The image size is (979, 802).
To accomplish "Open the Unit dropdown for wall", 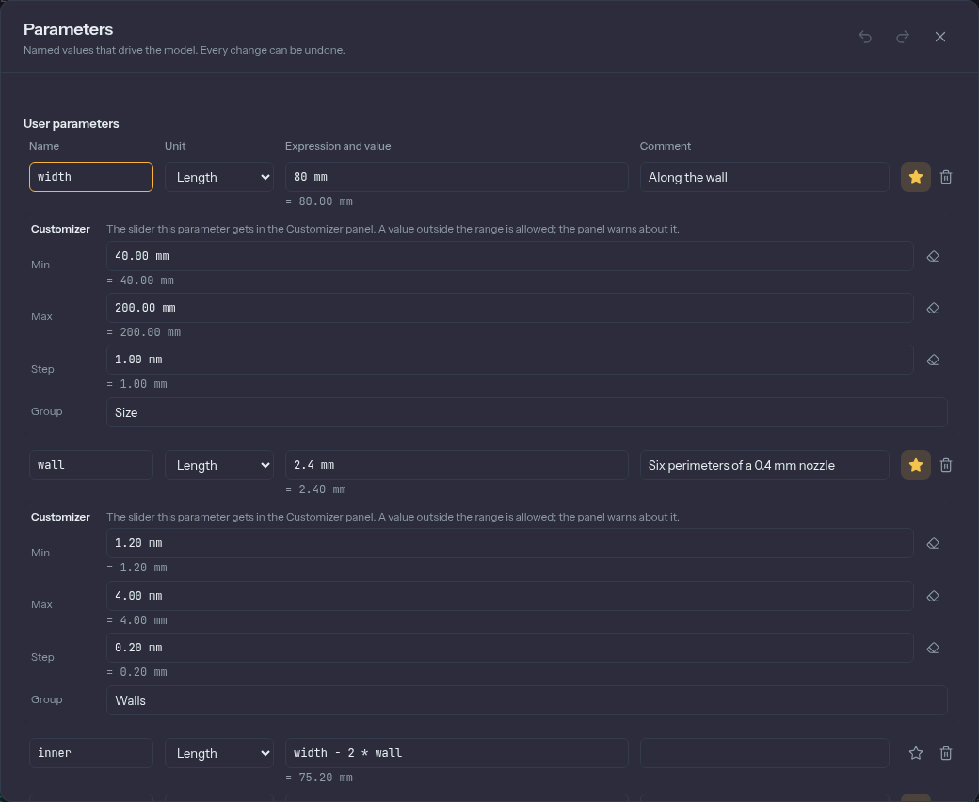I will click(x=219, y=465).
